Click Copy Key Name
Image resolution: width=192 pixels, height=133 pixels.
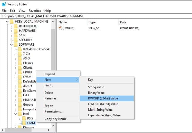click(58, 119)
